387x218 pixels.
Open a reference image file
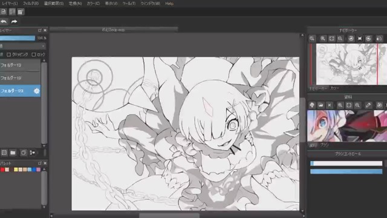pyautogui.click(x=320, y=105)
